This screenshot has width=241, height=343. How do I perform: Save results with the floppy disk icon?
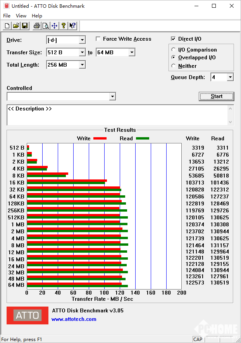pos(25,26)
